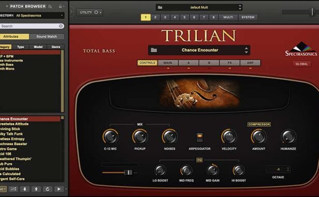Click the Chance Encounter patch stepper arrows

(247, 50)
